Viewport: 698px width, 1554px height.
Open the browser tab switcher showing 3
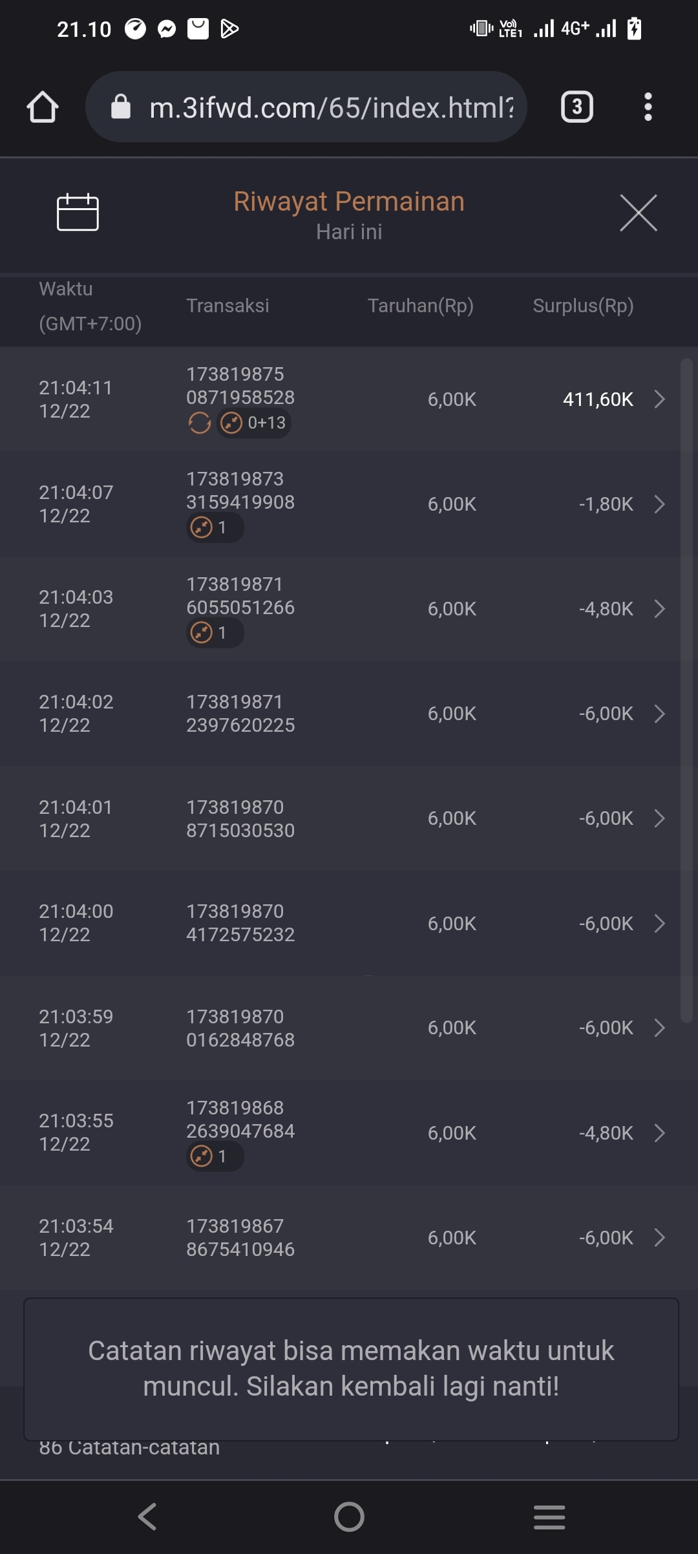[x=576, y=107]
